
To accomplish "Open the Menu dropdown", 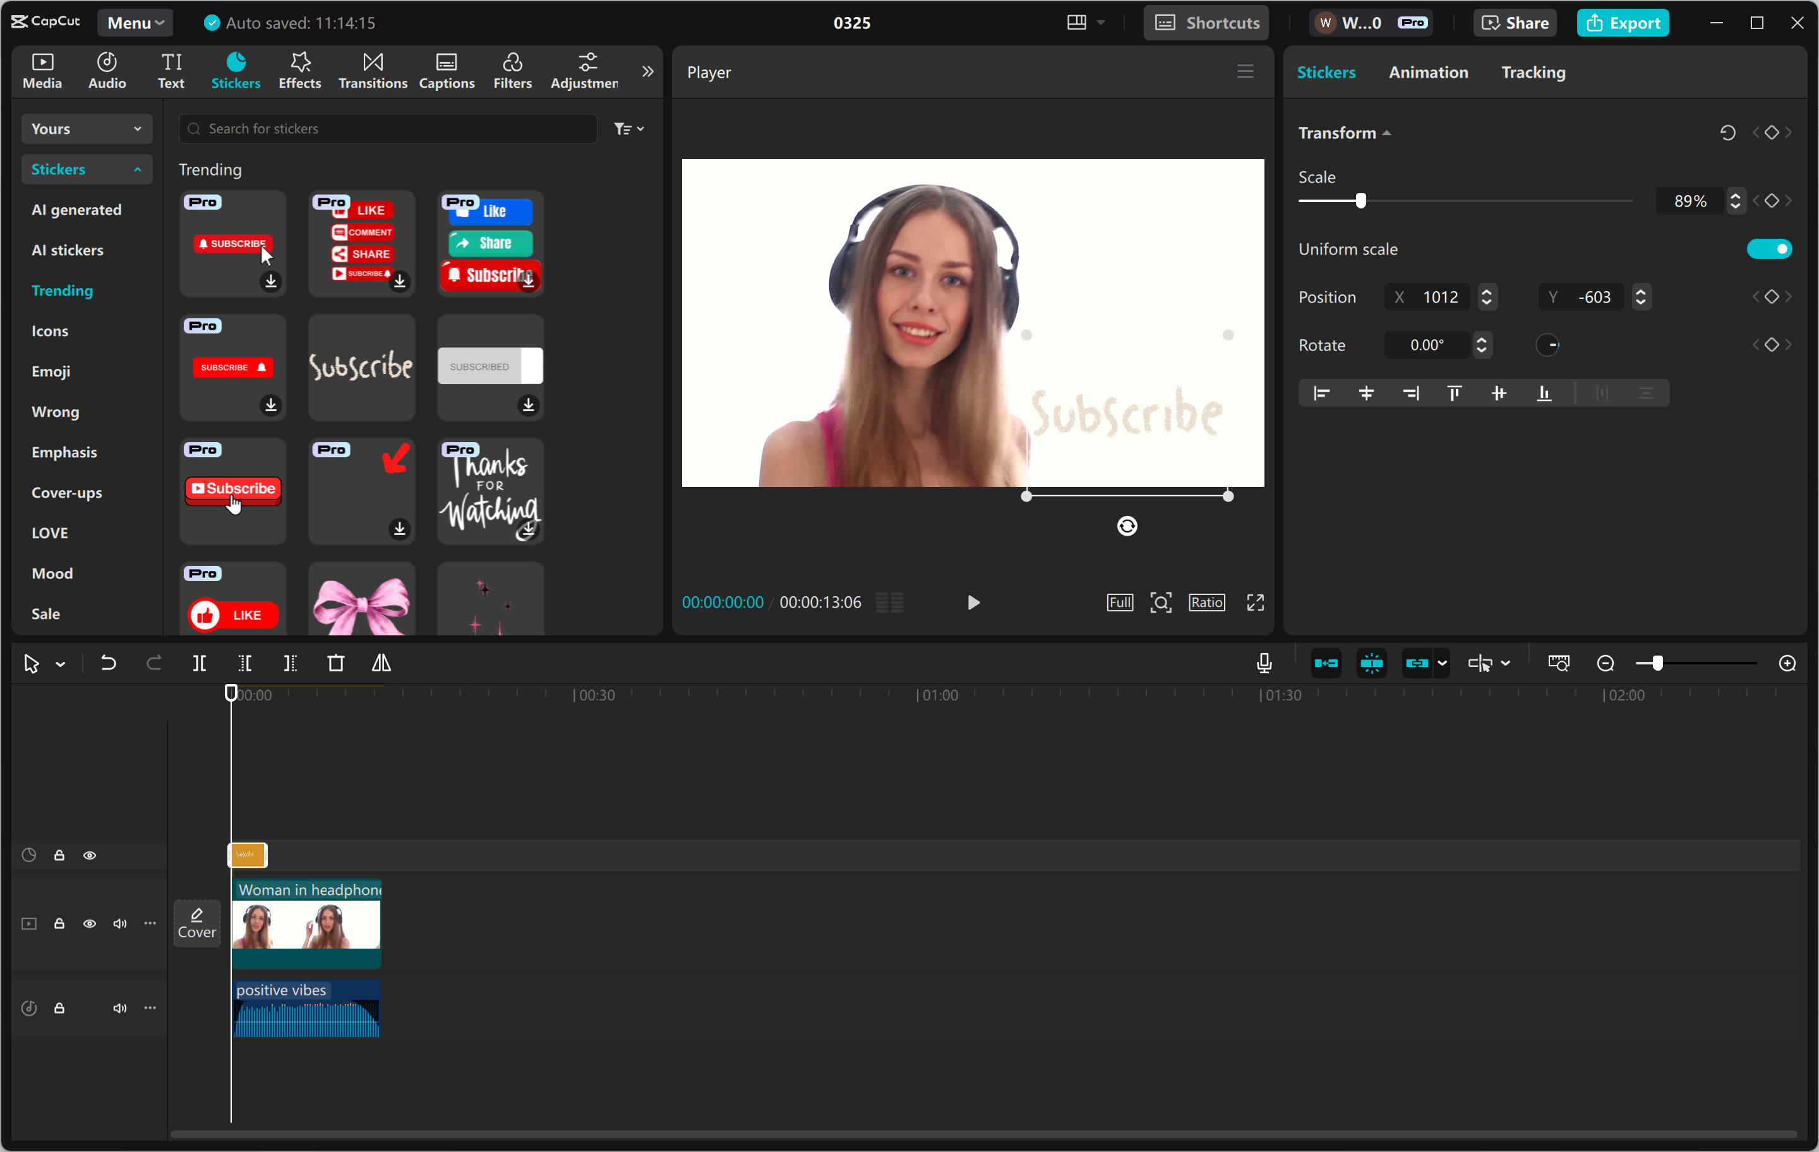I will pyautogui.click(x=135, y=23).
